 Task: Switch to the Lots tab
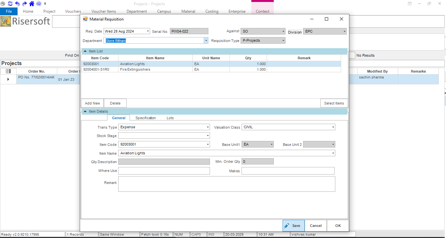(170, 118)
